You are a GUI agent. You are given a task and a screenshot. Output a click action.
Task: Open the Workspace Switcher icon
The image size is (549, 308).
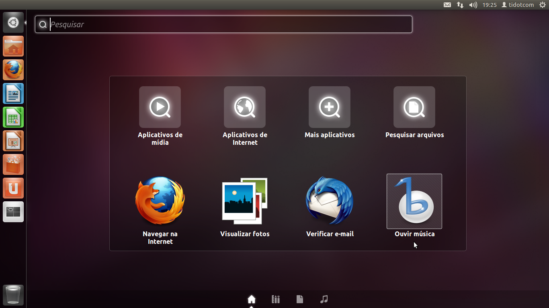coord(13,212)
